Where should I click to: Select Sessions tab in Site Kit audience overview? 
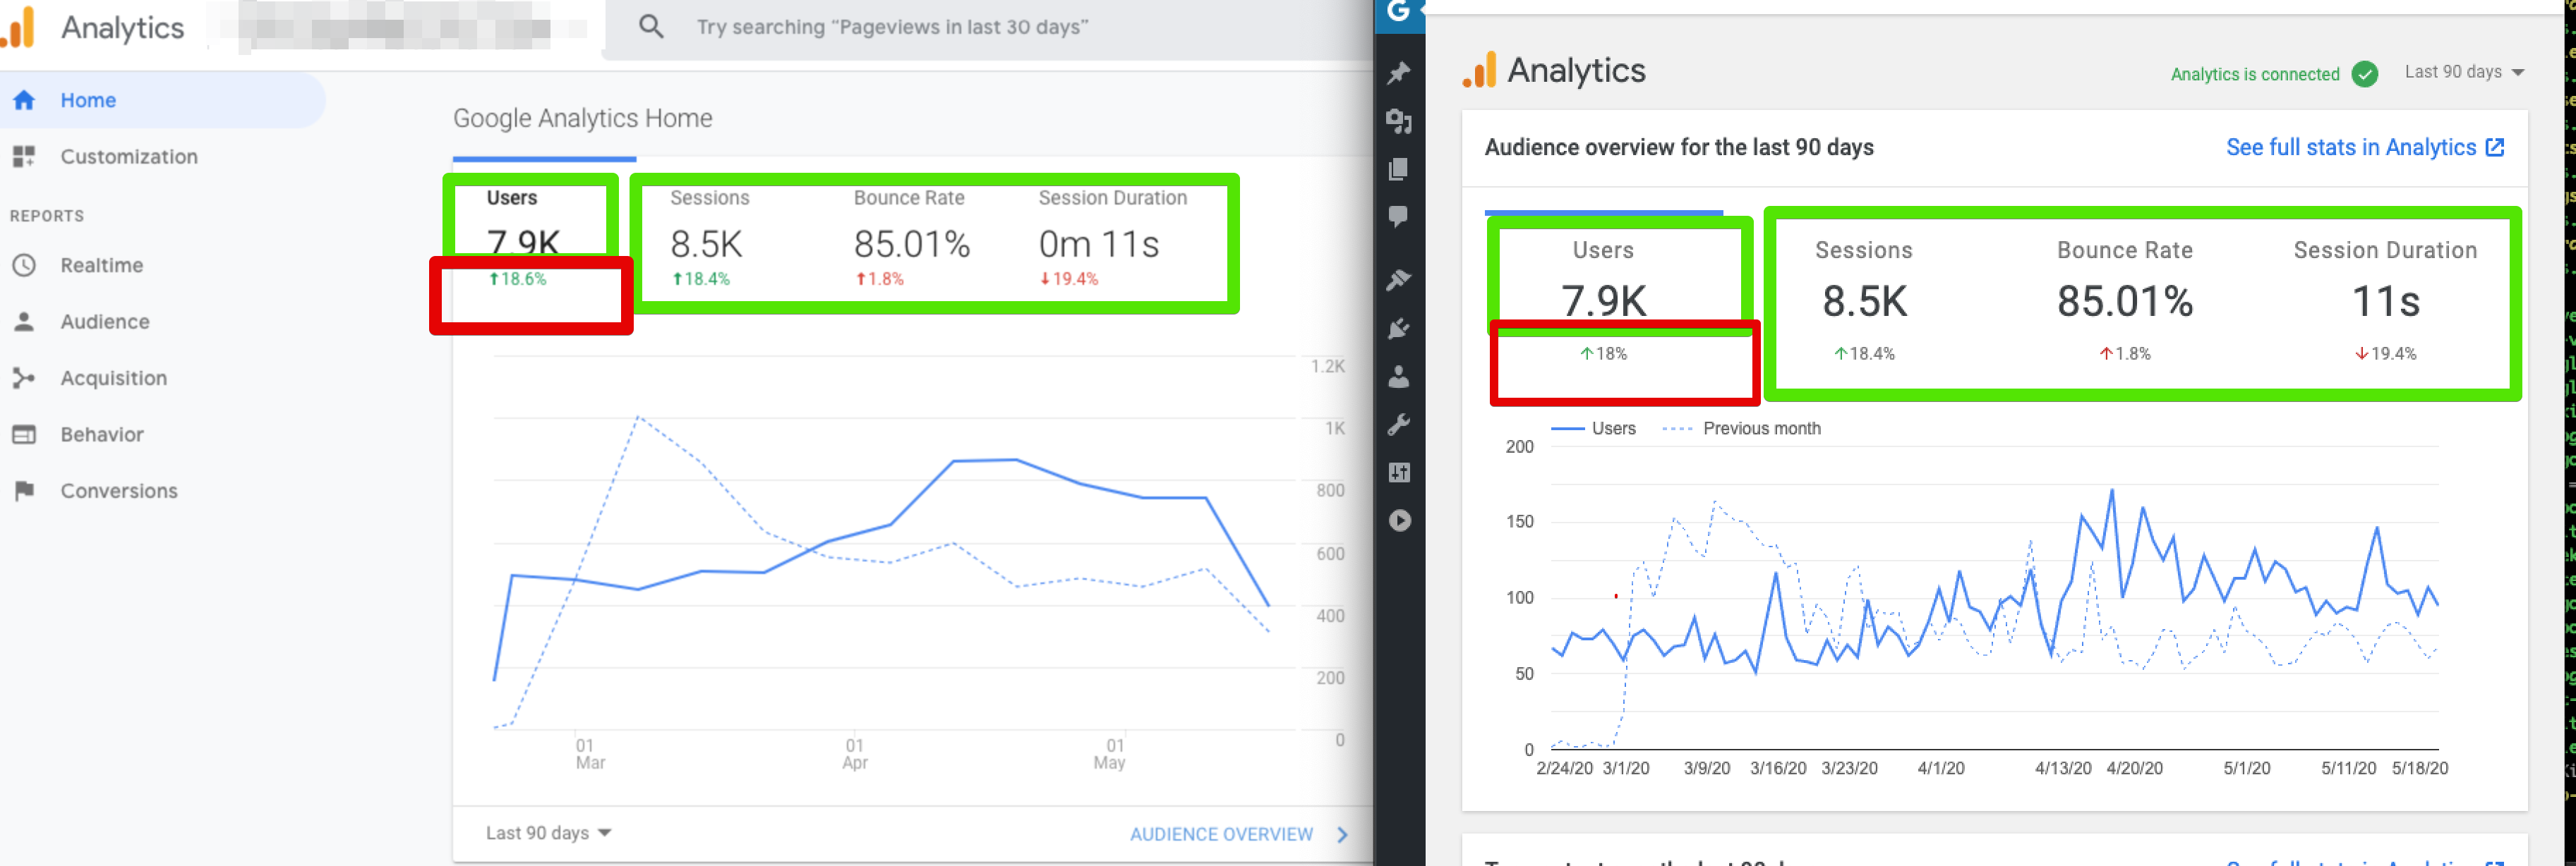tap(1864, 300)
